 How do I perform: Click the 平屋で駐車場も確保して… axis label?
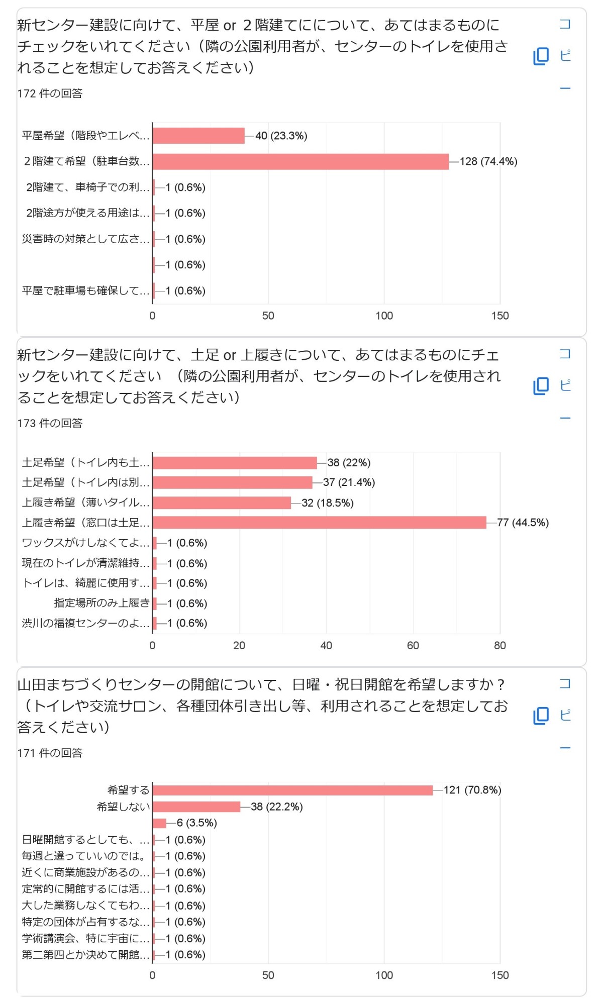pos(85,290)
